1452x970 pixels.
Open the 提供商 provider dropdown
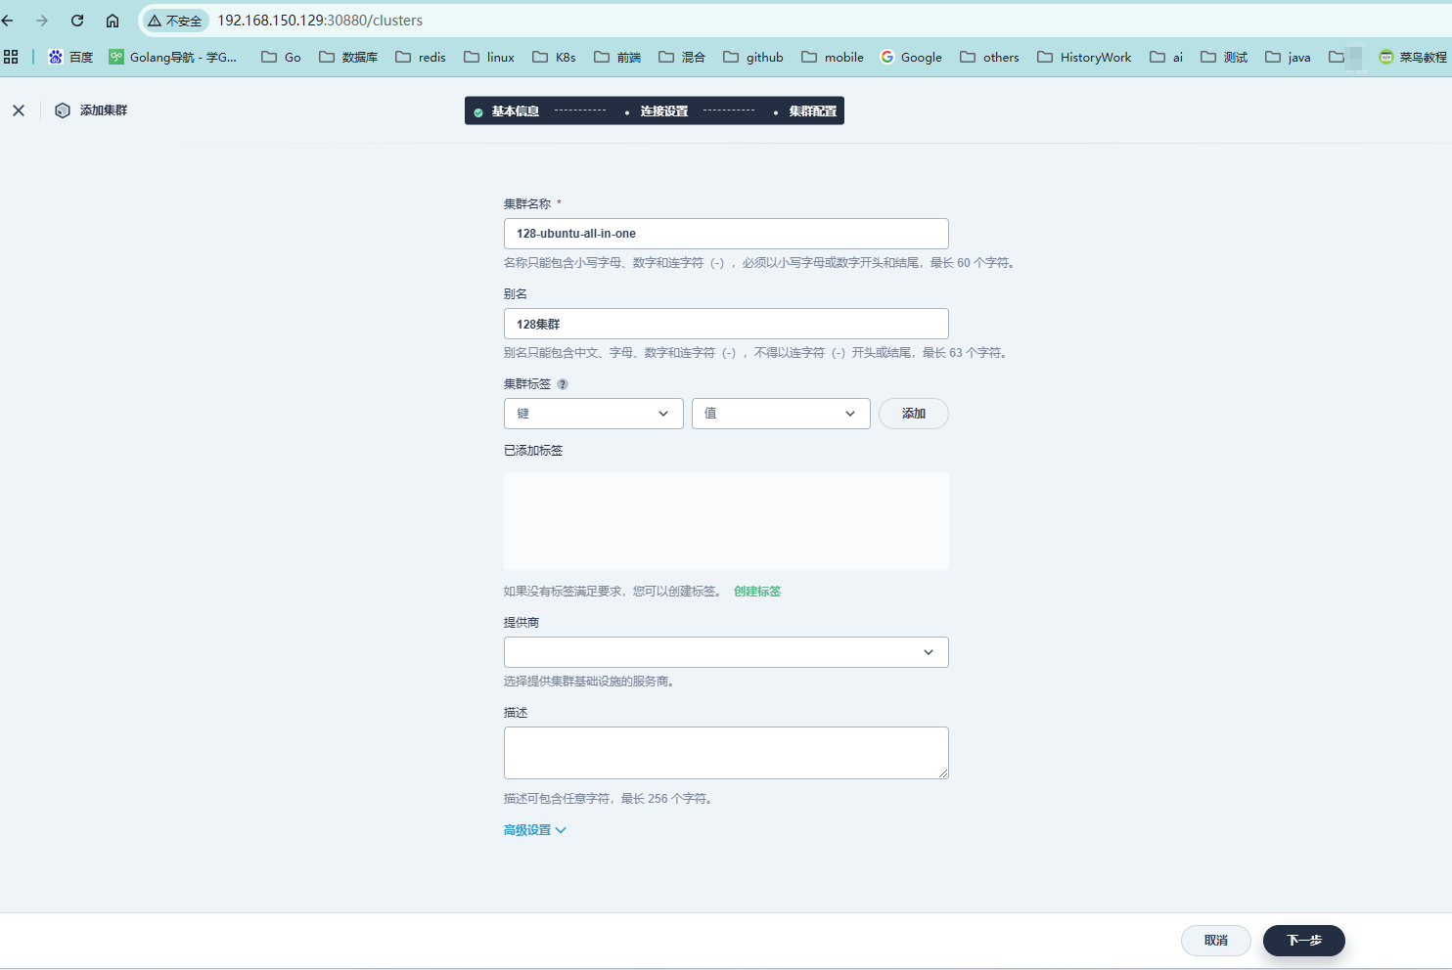pos(726,652)
